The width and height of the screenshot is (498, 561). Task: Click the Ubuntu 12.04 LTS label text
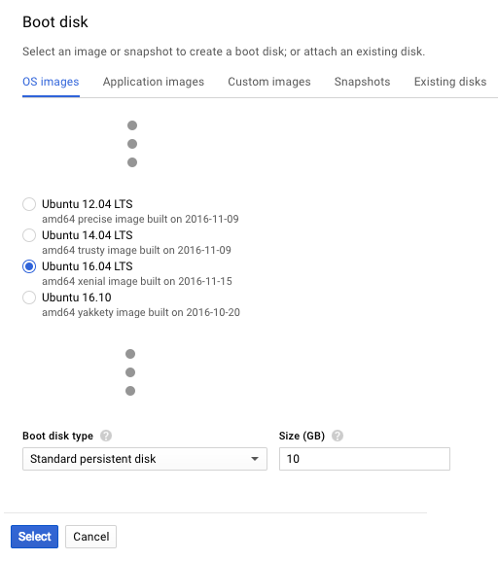coord(87,204)
